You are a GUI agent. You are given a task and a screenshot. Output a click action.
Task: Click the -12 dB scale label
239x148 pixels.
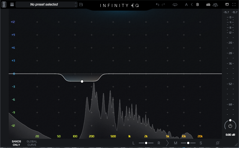[x=13, y=126]
